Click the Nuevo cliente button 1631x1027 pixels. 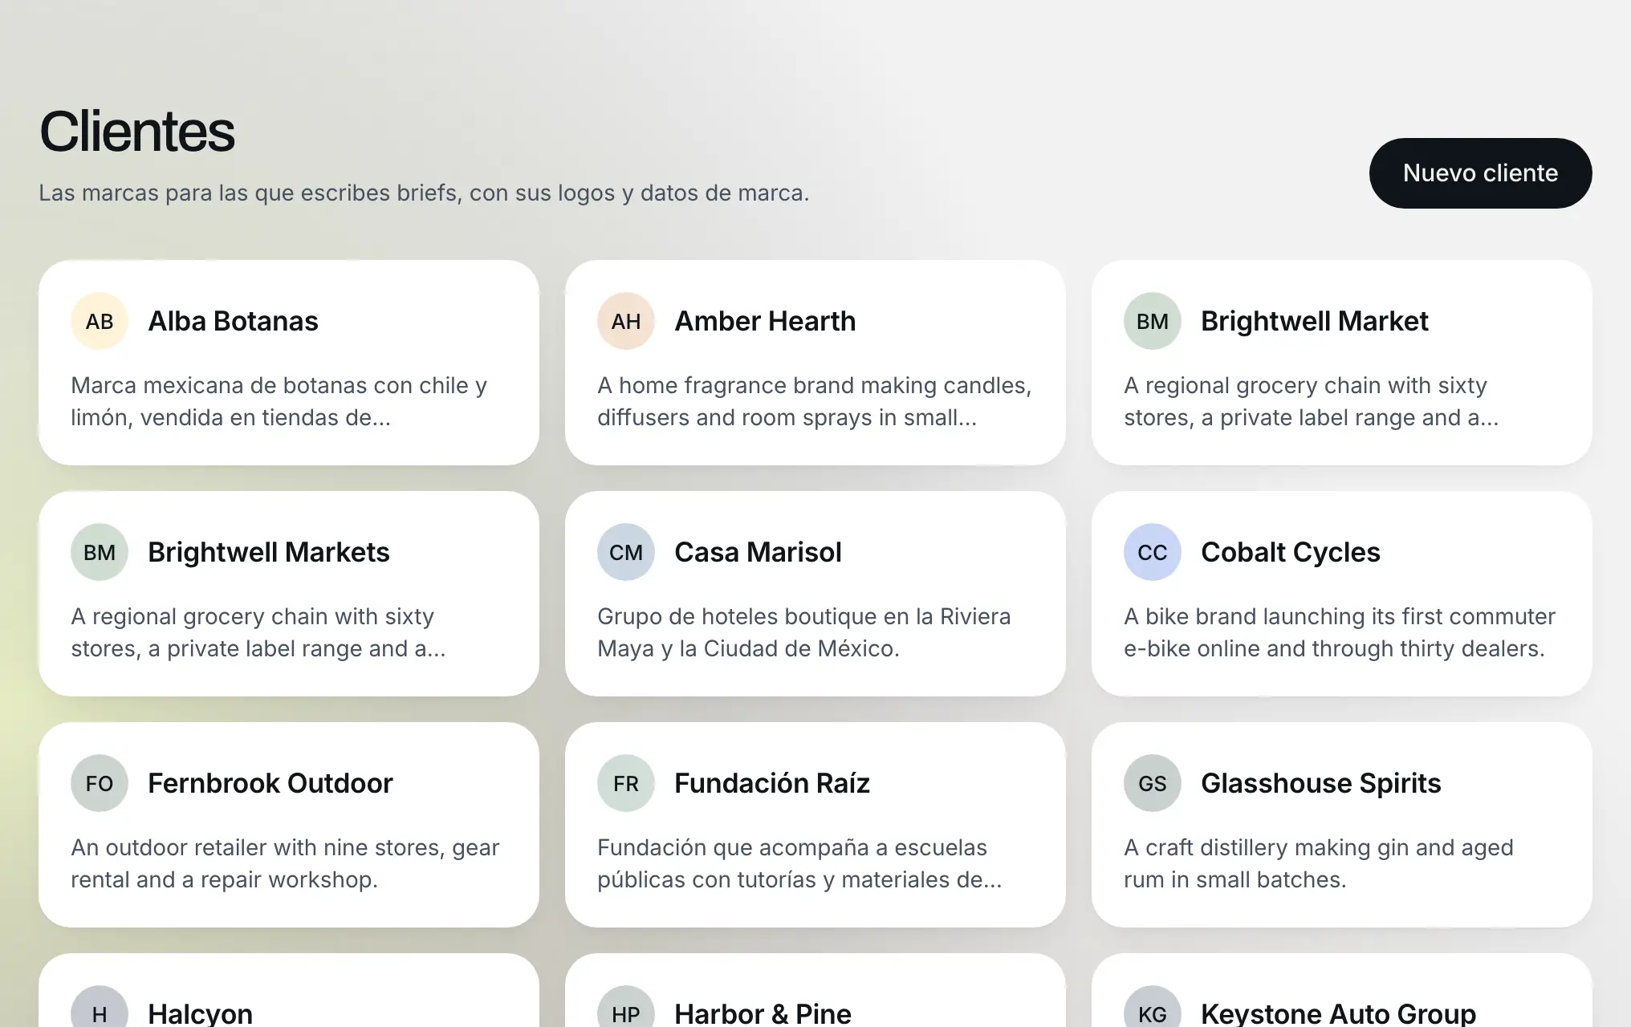(1480, 173)
